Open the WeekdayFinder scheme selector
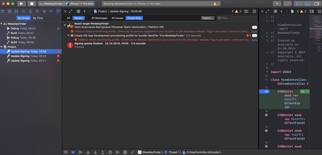This screenshot has width=322, height=155. 51,4
